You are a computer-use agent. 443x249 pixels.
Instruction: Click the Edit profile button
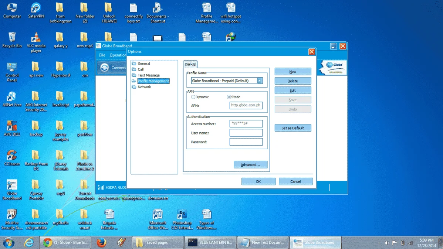pyautogui.click(x=293, y=91)
